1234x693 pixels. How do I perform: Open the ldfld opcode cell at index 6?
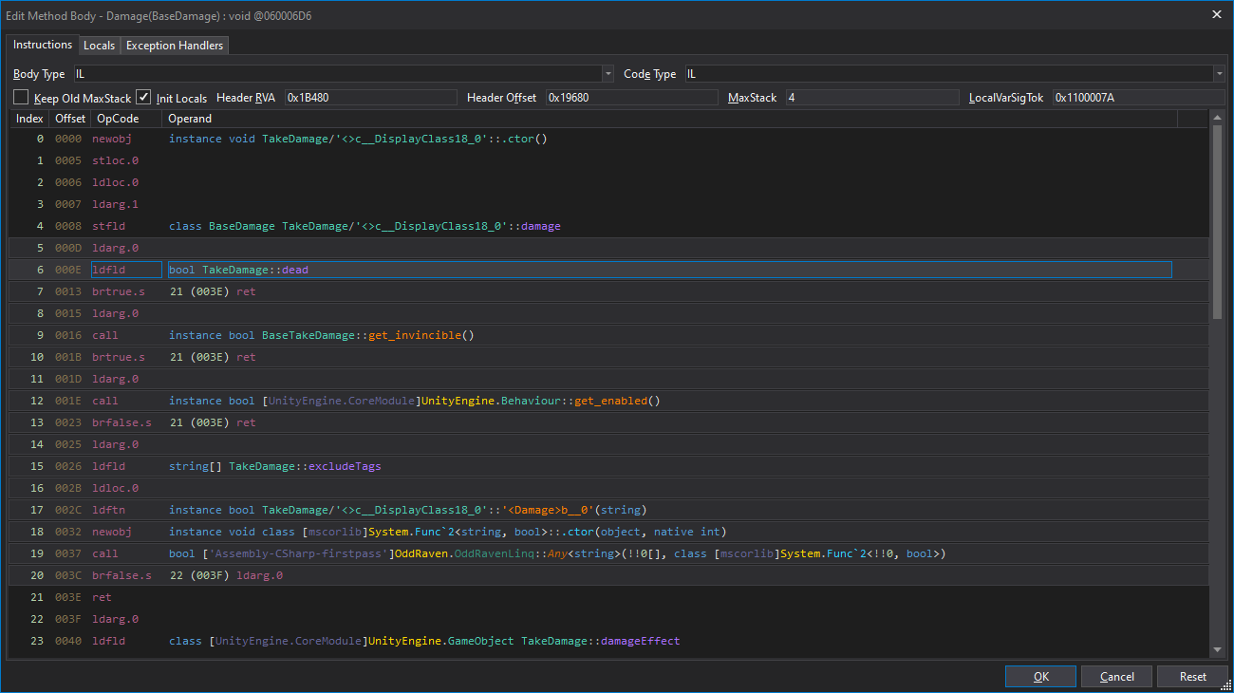[126, 270]
